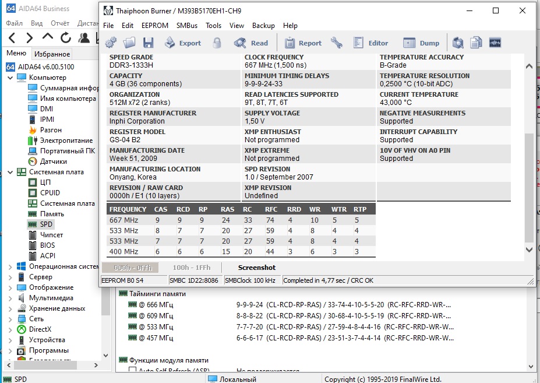Expand Отображение tree node

[10, 287]
